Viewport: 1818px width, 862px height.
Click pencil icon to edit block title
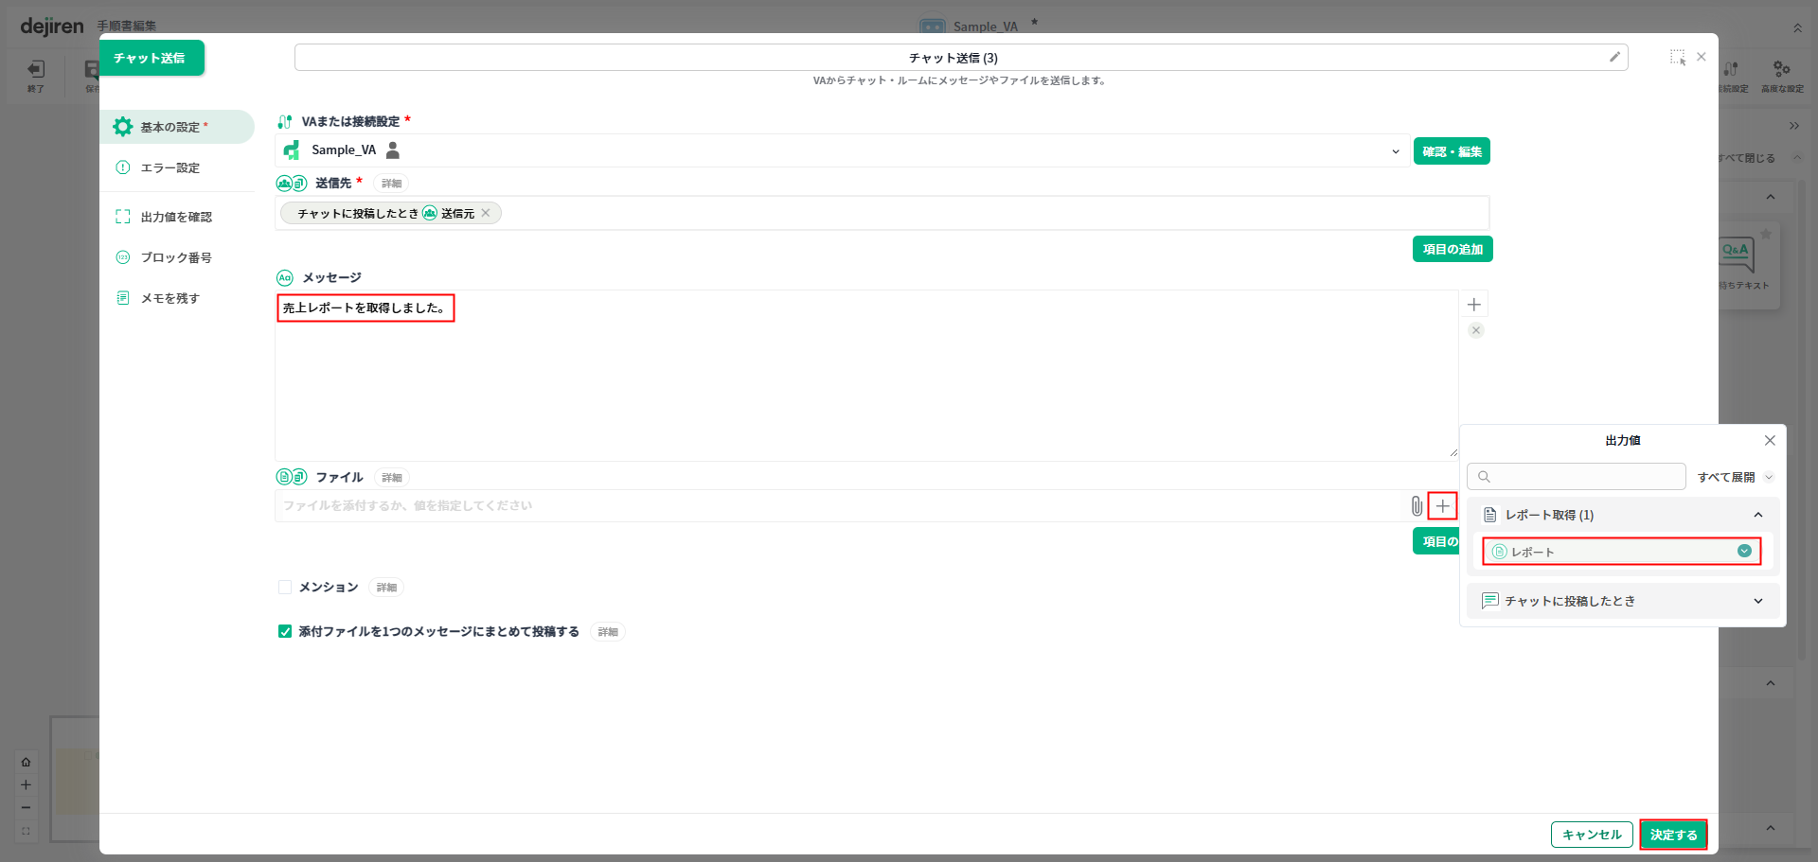tap(1614, 58)
